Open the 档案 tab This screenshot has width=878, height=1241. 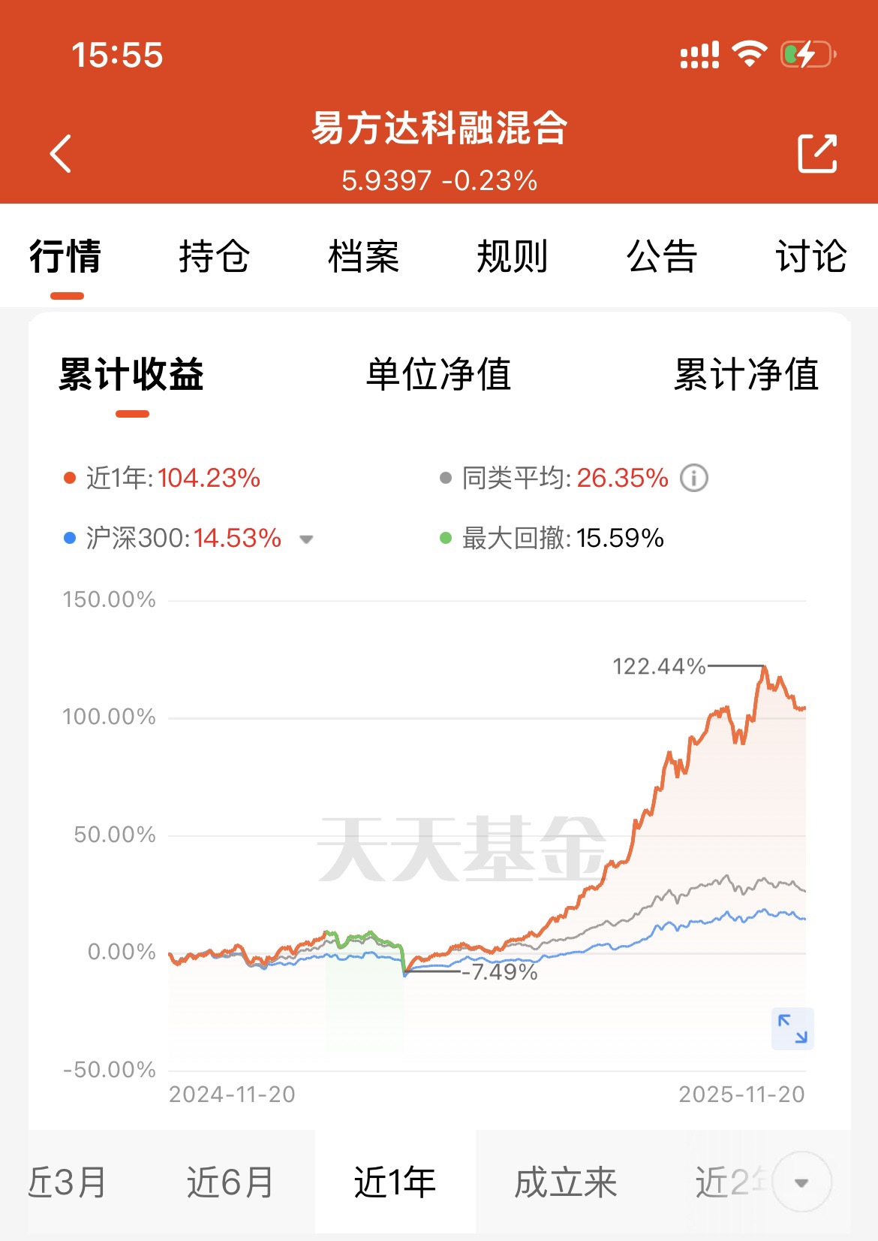363,256
